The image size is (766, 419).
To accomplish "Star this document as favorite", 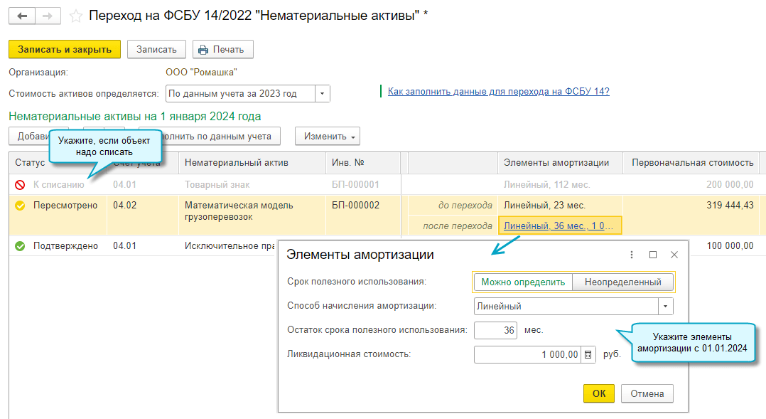I will tap(76, 16).
